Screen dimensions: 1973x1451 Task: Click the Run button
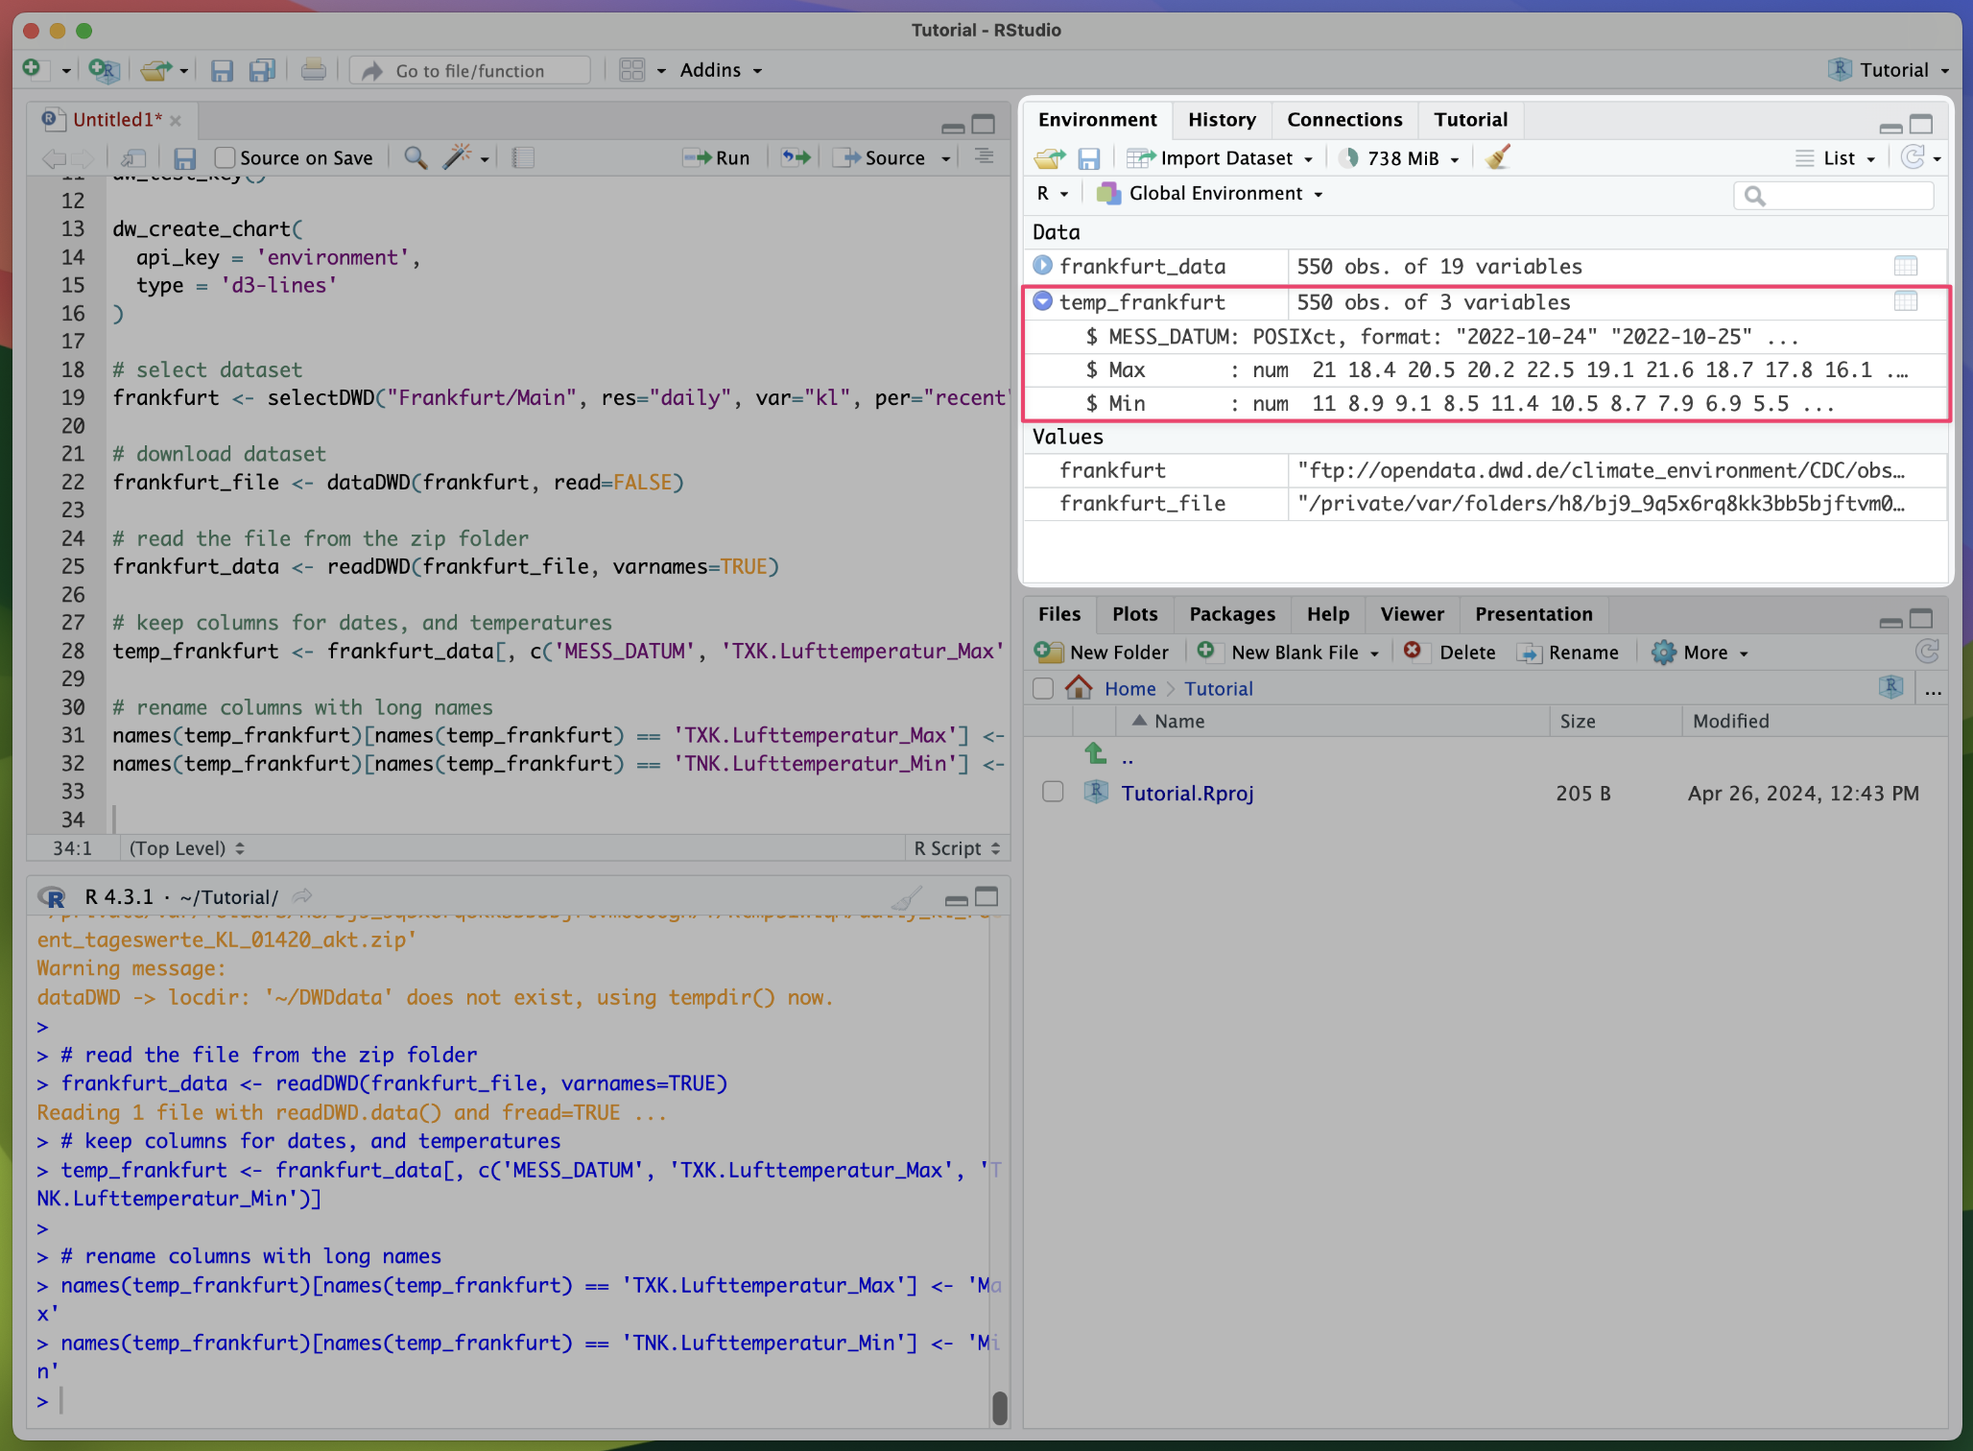[717, 158]
